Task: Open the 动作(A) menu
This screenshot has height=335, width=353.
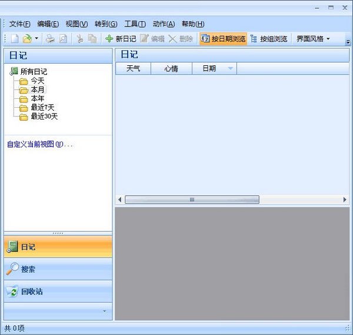Action: click(x=164, y=24)
